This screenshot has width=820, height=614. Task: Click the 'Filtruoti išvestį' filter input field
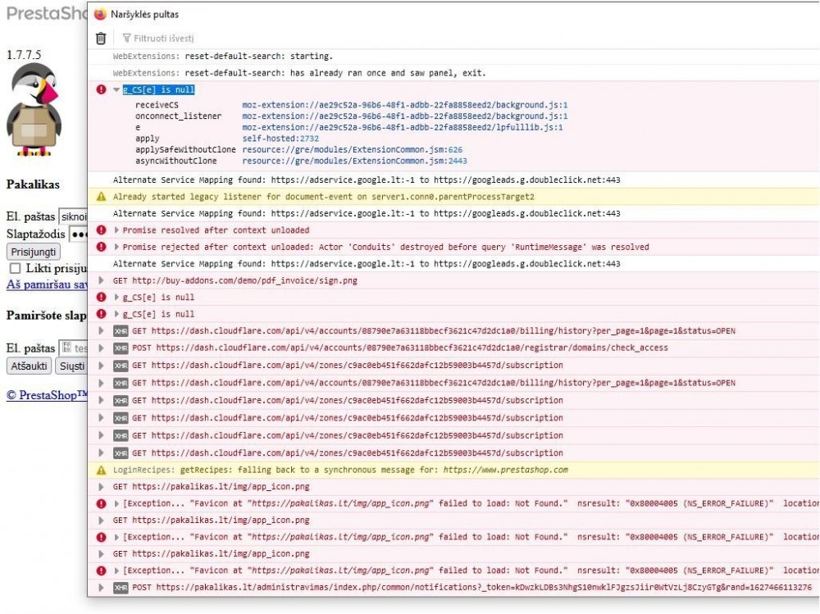tap(189, 38)
